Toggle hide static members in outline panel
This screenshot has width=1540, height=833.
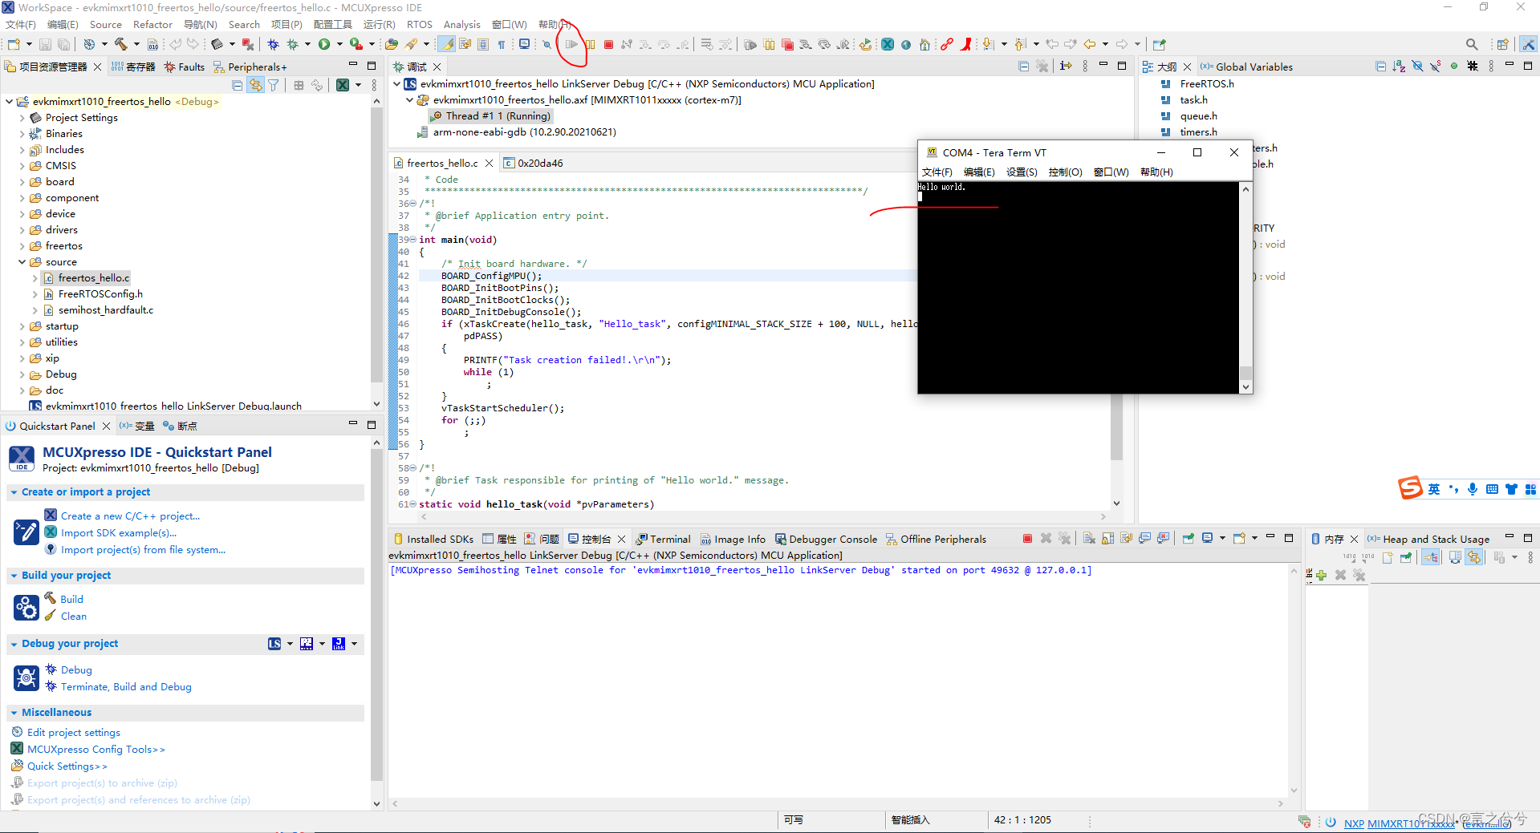point(1436,67)
